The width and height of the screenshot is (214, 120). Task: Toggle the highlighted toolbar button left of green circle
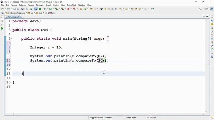pos(36,9)
